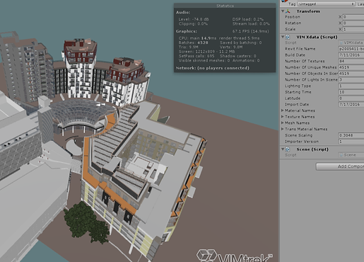Expand the Mesh Names list
Image resolution: width=364 pixels, height=262 pixels.
283,123
